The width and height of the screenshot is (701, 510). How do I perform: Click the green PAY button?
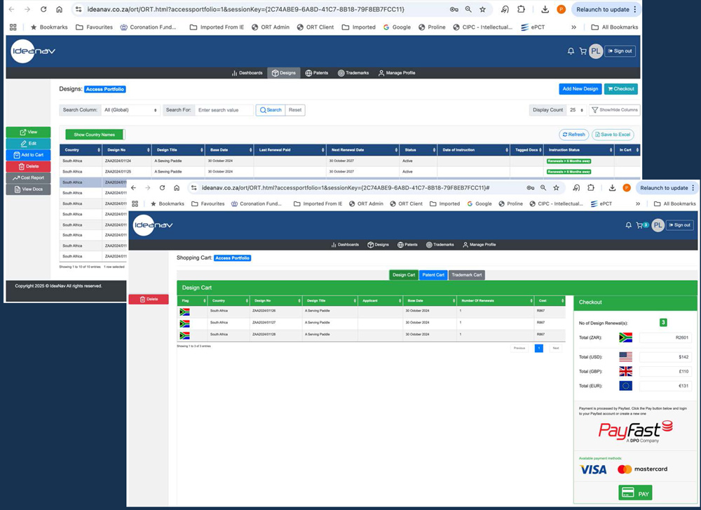pos(635,493)
